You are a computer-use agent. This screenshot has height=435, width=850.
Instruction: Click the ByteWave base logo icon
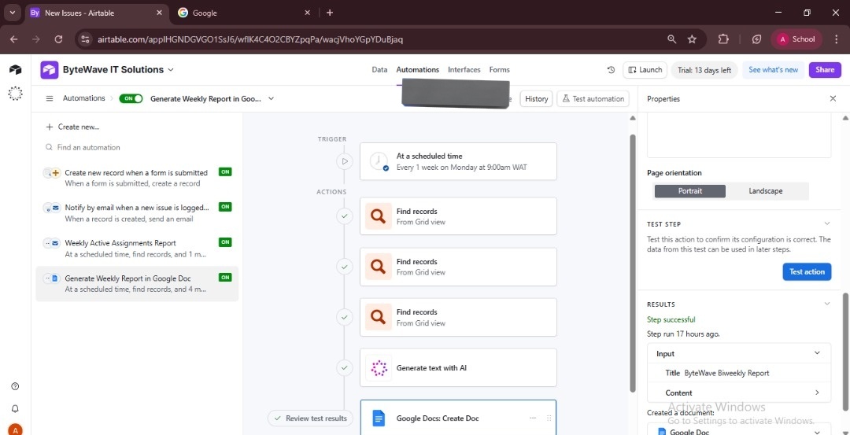coord(50,69)
